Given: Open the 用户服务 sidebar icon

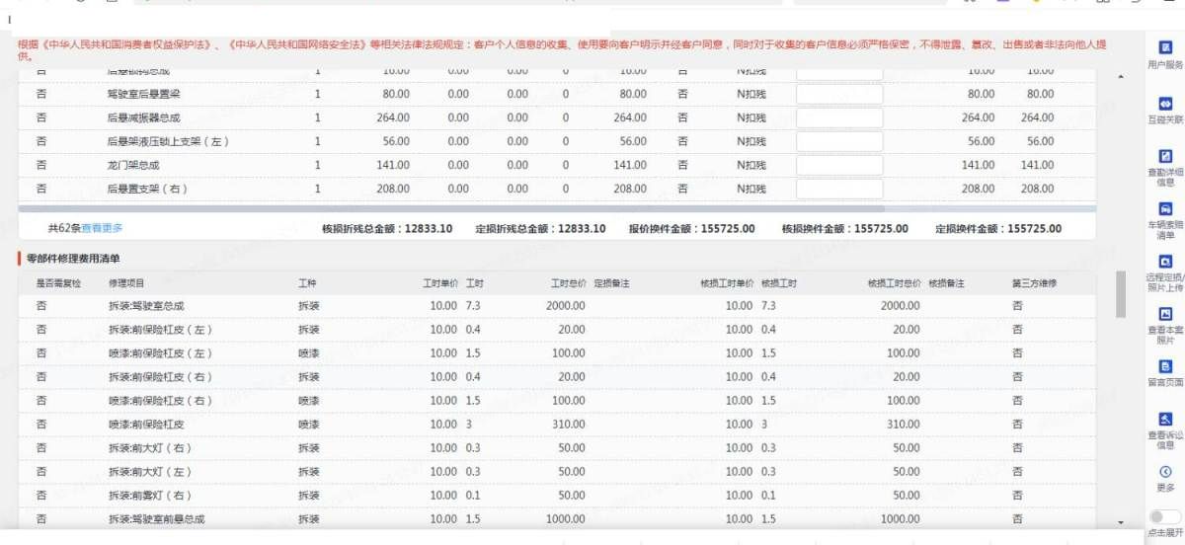Looking at the screenshot, I should (x=1165, y=47).
